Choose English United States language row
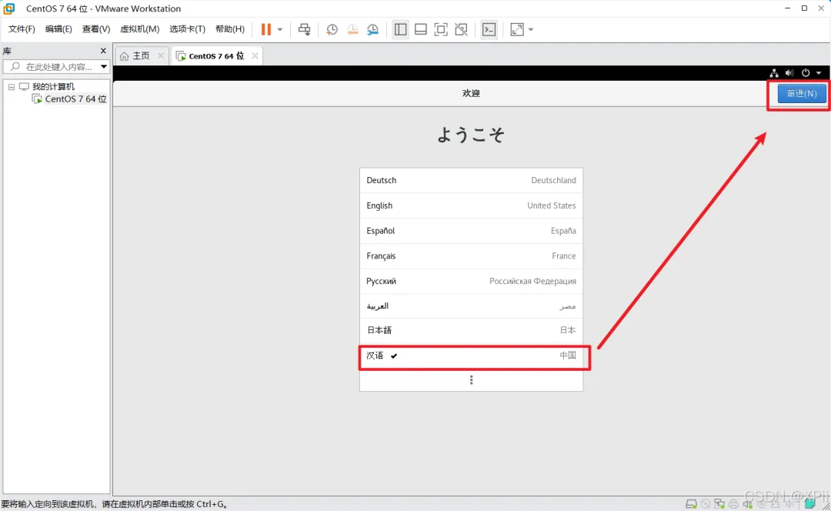The width and height of the screenshot is (831, 511). 471,205
